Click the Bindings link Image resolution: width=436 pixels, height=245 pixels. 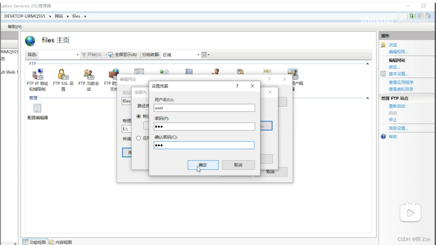pyautogui.click(x=394, y=67)
